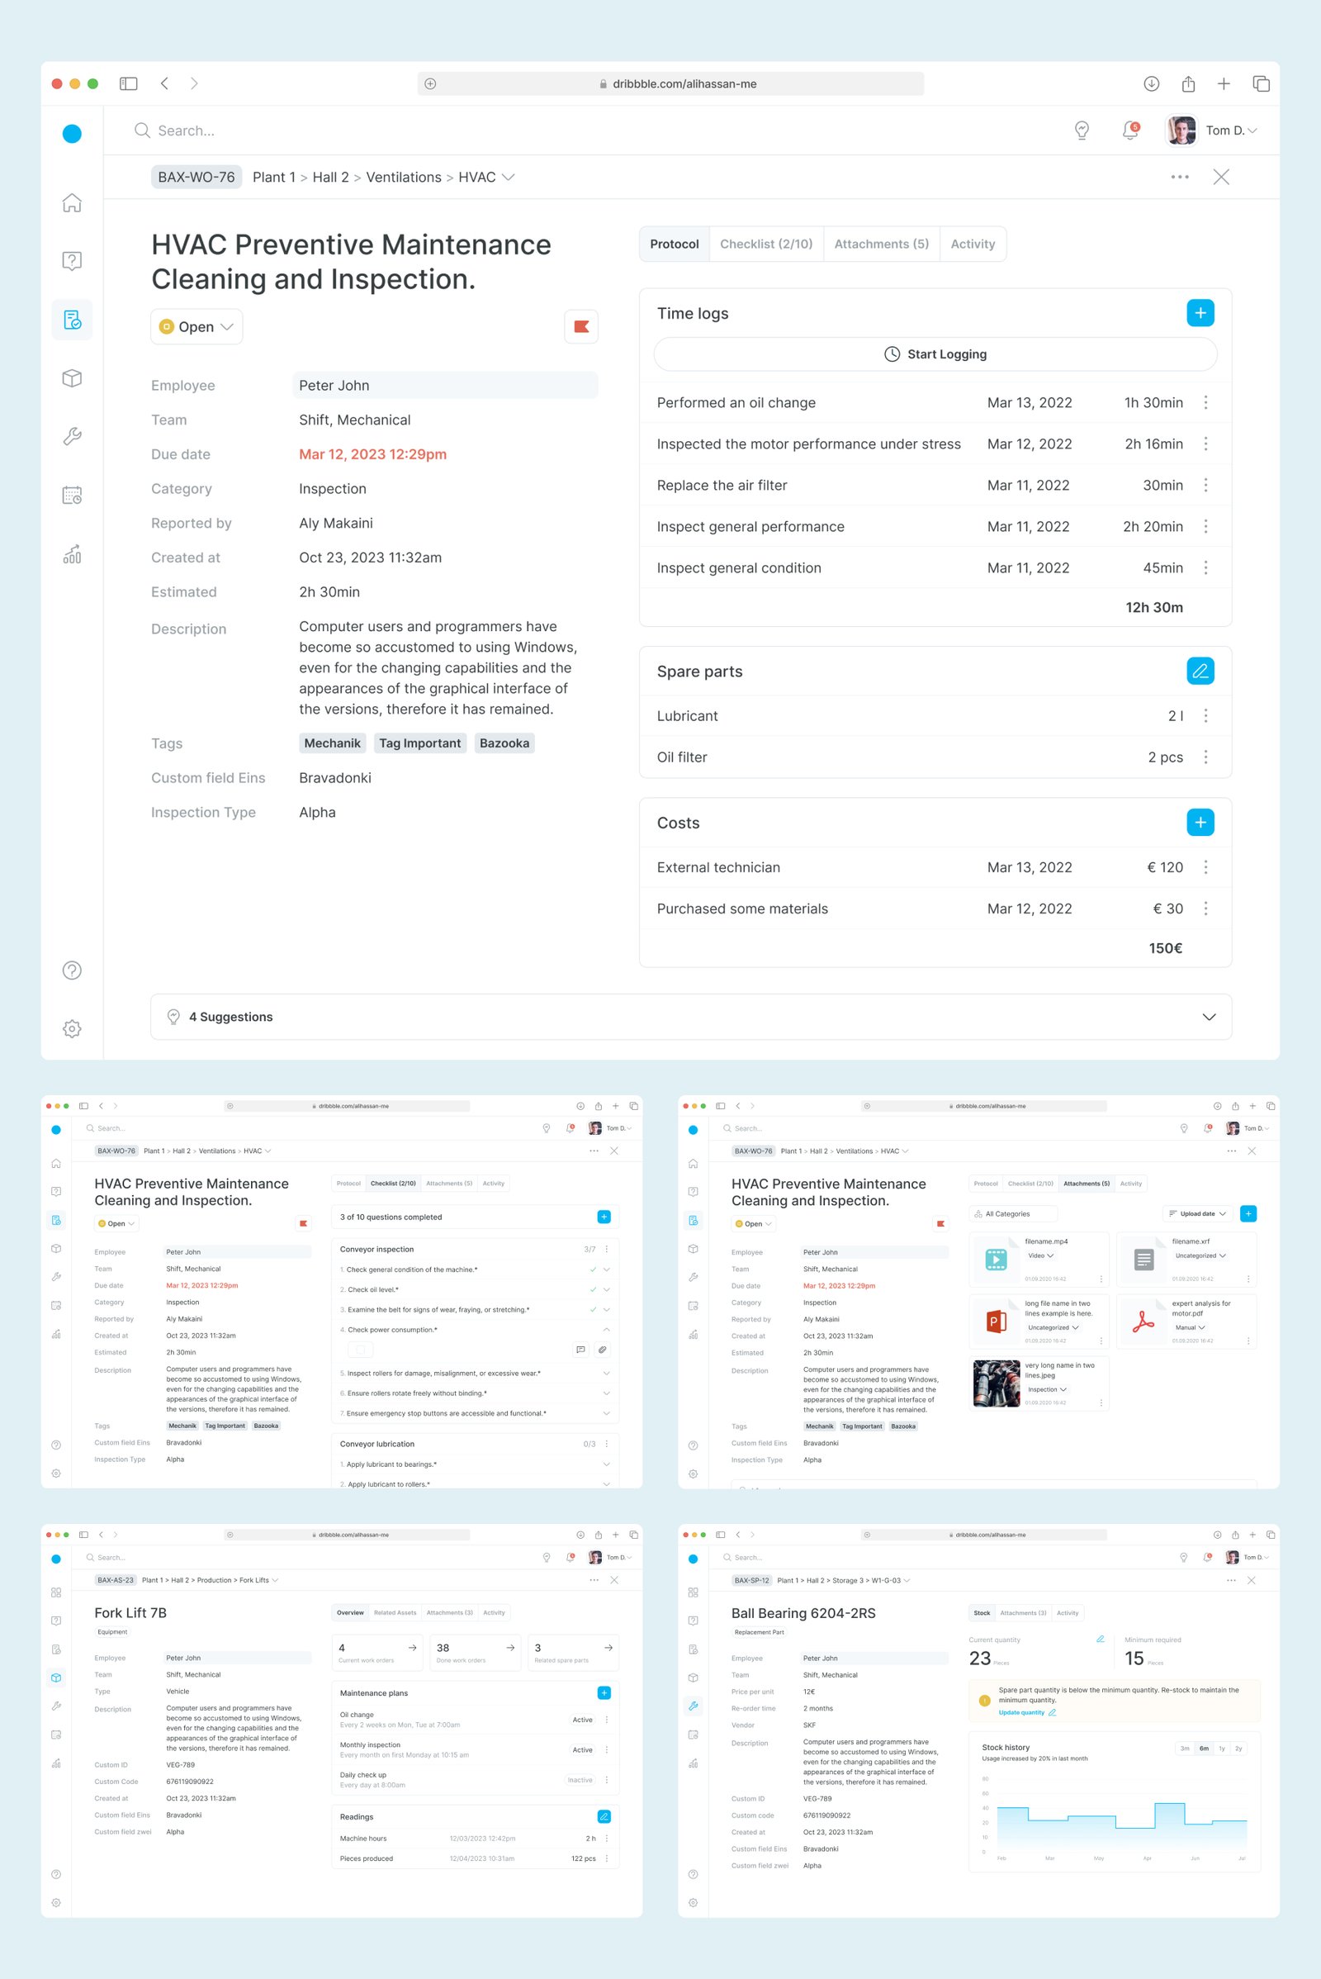Click the Peter John employee field in main window
1321x1979 pixels.
click(445, 385)
